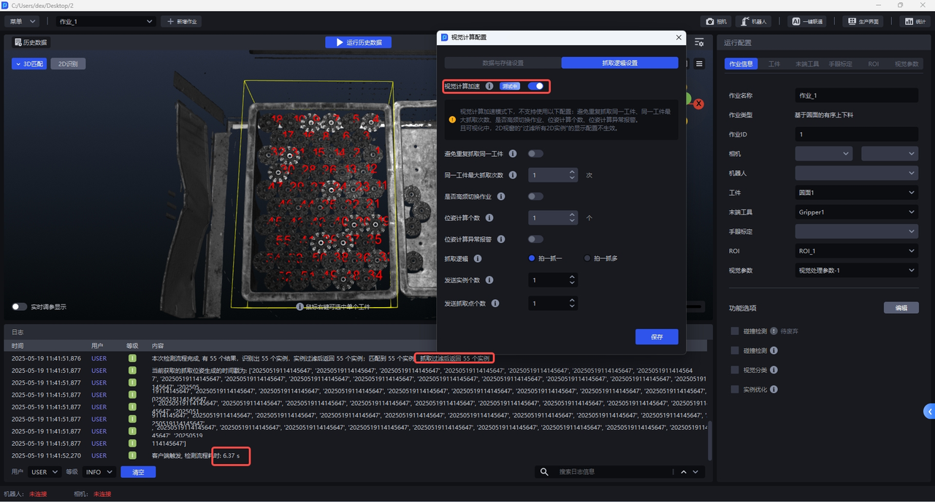Check the 视觉分类 checkbox
Image resolution: width=935 pixels, height=502 pixels.
(735, 370)
